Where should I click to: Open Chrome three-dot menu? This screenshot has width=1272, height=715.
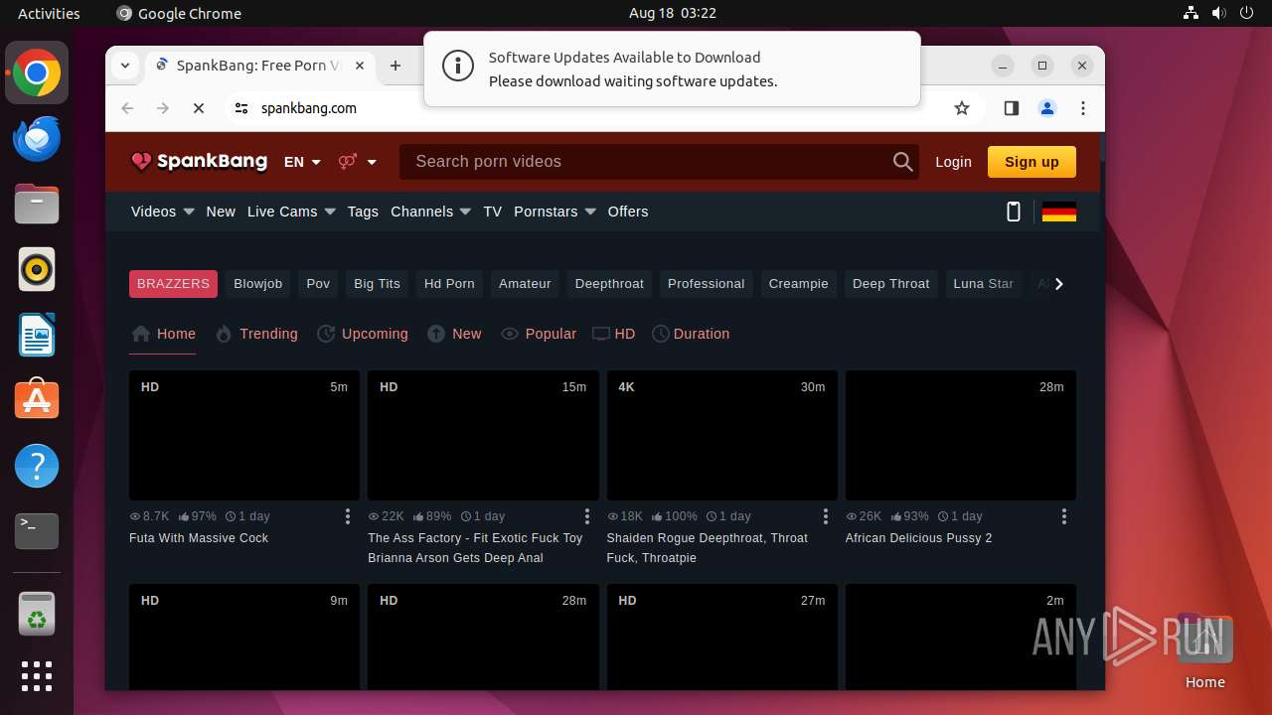(x=1083, y=108)
